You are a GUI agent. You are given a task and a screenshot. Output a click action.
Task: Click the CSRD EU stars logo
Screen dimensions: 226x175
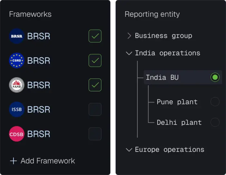[17, 60]
